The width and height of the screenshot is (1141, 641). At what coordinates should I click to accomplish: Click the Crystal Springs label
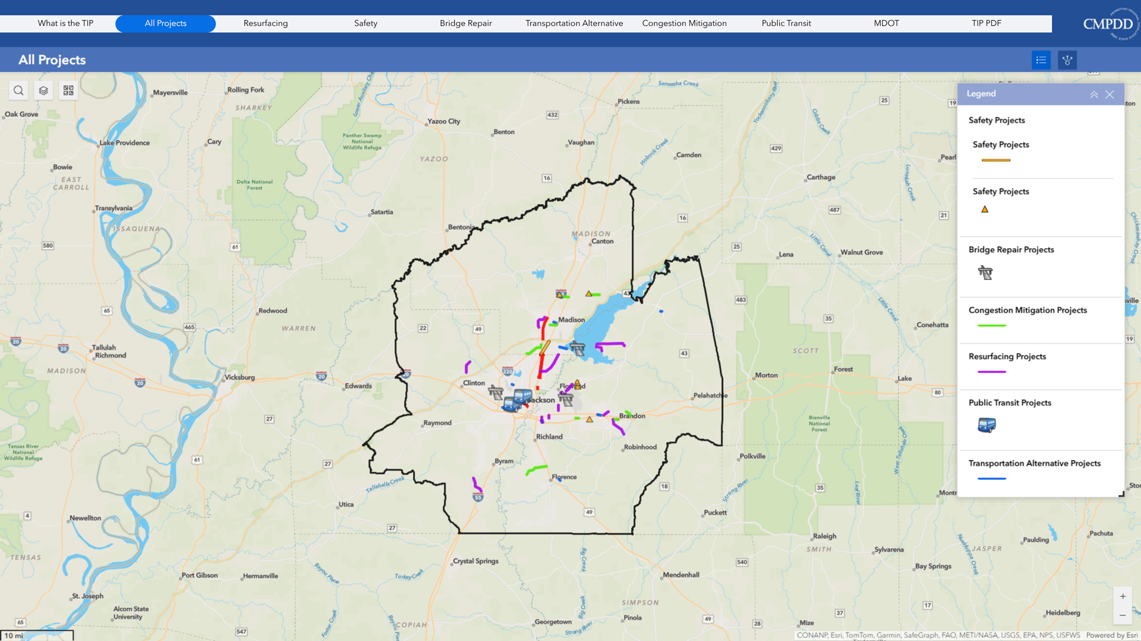pyautogui.click(x=476, y=561)
